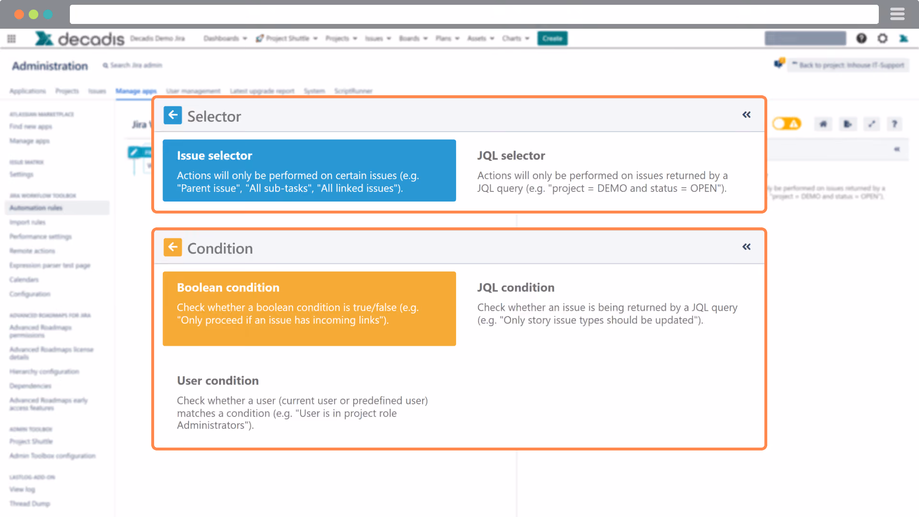Click the green Create button
The height and width of the screenshot is (517, 919).
552,38
